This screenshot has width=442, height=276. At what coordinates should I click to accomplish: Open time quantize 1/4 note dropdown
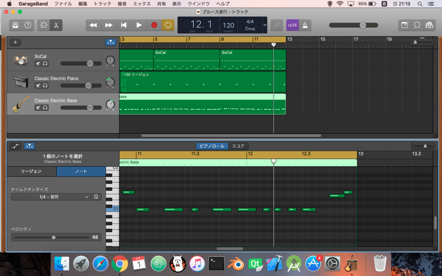(50, 197)
